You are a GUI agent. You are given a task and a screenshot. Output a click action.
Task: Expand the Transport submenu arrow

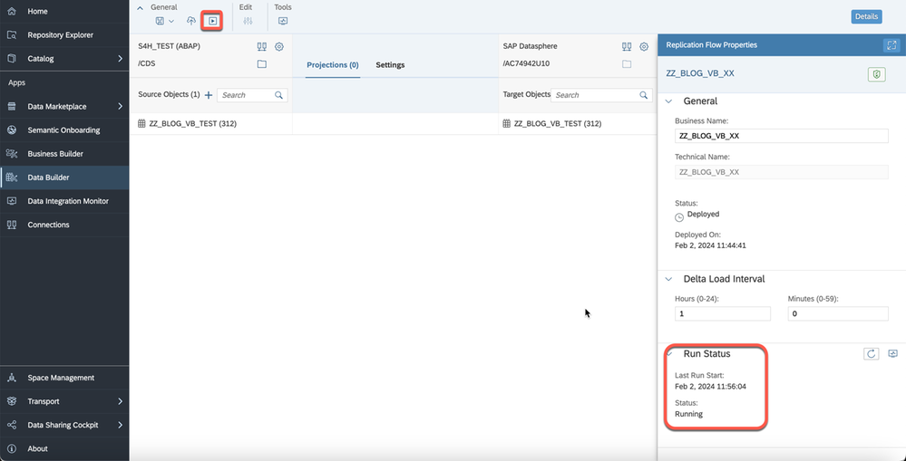pyautogui.click(x=121, y=401)
